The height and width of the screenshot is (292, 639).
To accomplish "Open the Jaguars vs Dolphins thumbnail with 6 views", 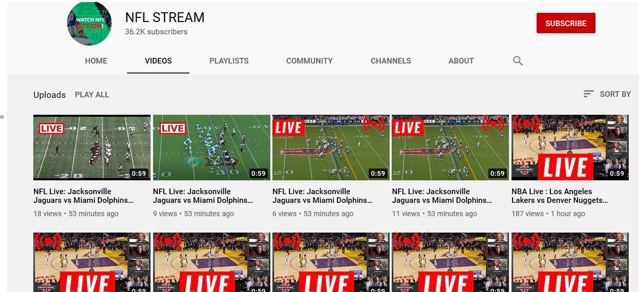I will point(331,148).
